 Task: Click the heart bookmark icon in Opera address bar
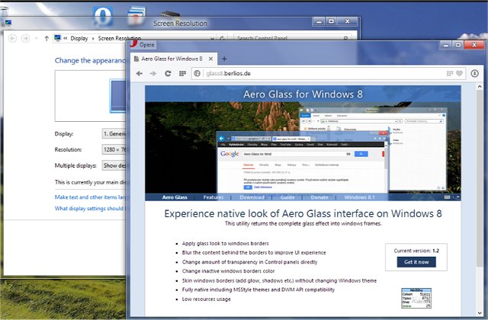click(x=459, y=73)
